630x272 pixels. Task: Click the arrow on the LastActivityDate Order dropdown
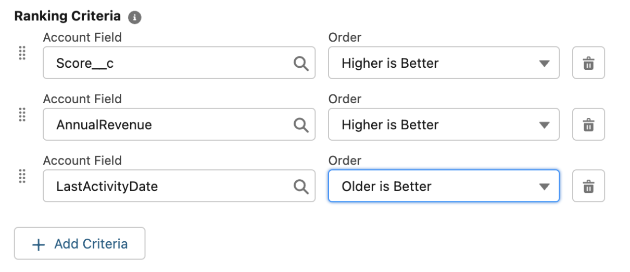coord(544,186)
